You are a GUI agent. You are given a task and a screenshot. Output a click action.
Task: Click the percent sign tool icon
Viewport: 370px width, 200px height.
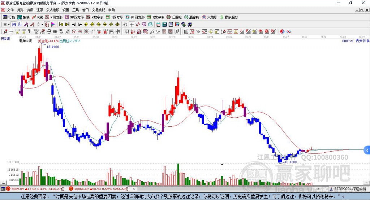coord(198,32)
